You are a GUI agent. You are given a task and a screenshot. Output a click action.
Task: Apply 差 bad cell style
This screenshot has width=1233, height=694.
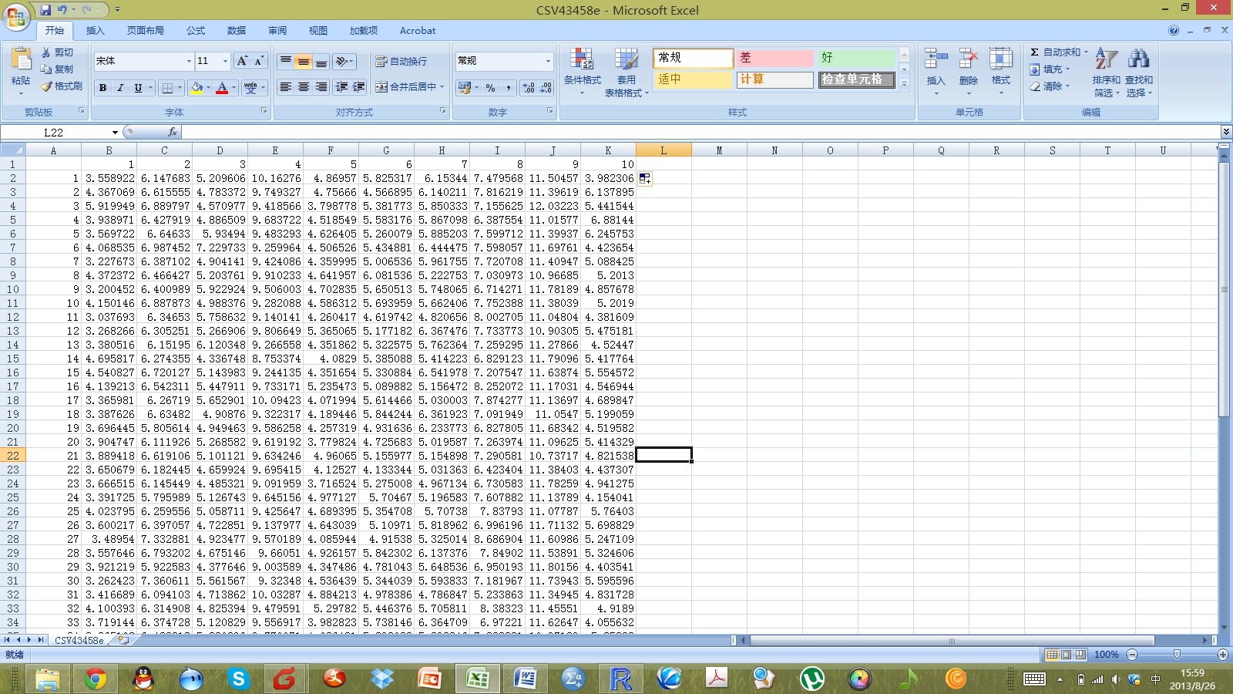coord(775,58)
